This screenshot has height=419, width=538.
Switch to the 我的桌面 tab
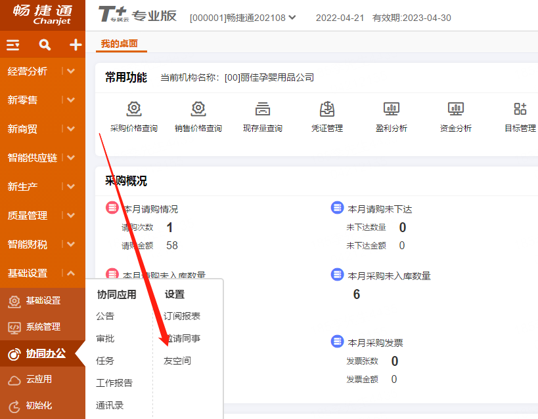tap(120, 43)
